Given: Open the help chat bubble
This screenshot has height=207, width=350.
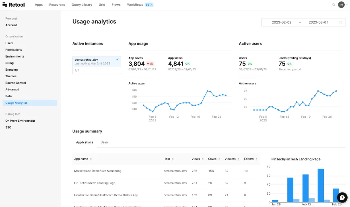Looking at the screenshot, I should pos(342,197).
